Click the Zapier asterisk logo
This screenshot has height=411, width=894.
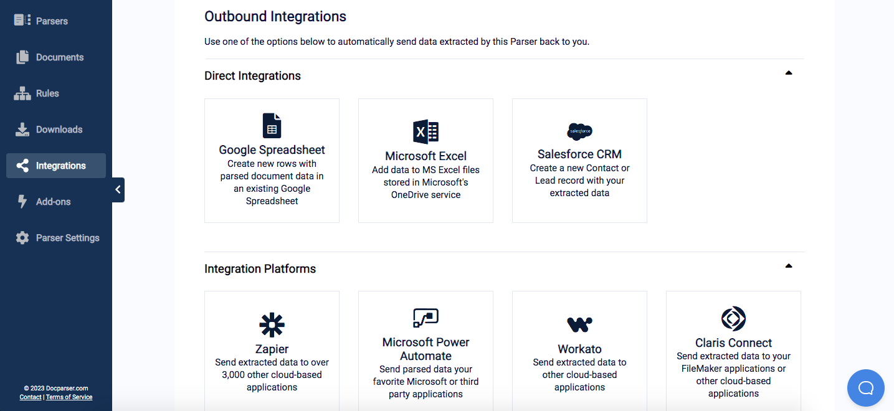272,325
